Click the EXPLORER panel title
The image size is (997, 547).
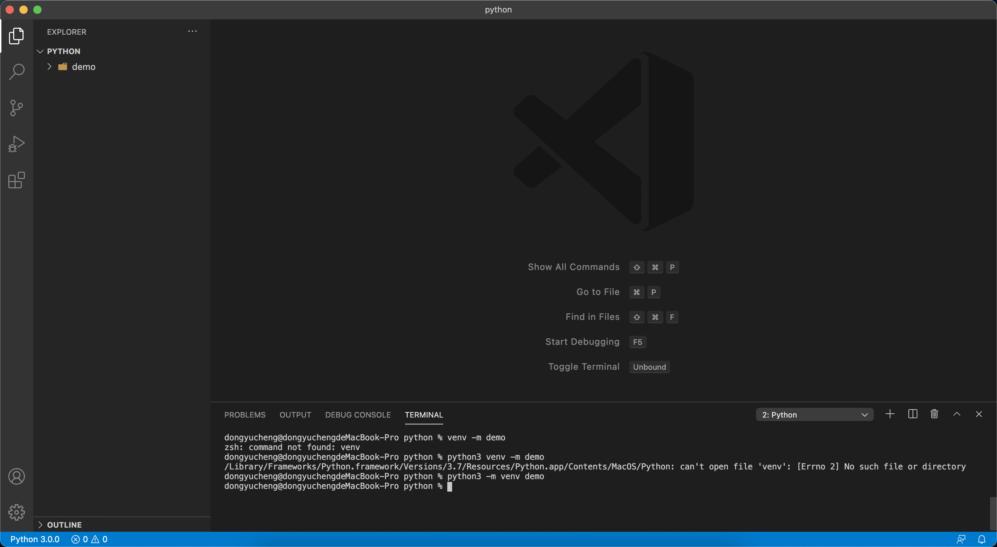[66, 32]
